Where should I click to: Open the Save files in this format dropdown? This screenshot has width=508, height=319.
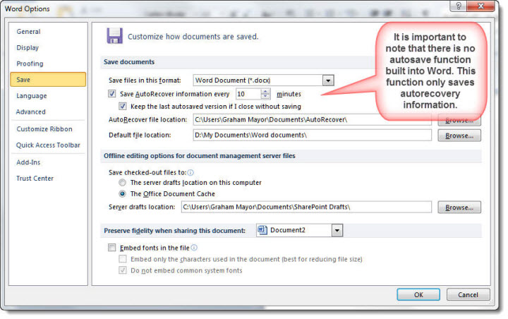pos(328,80)
